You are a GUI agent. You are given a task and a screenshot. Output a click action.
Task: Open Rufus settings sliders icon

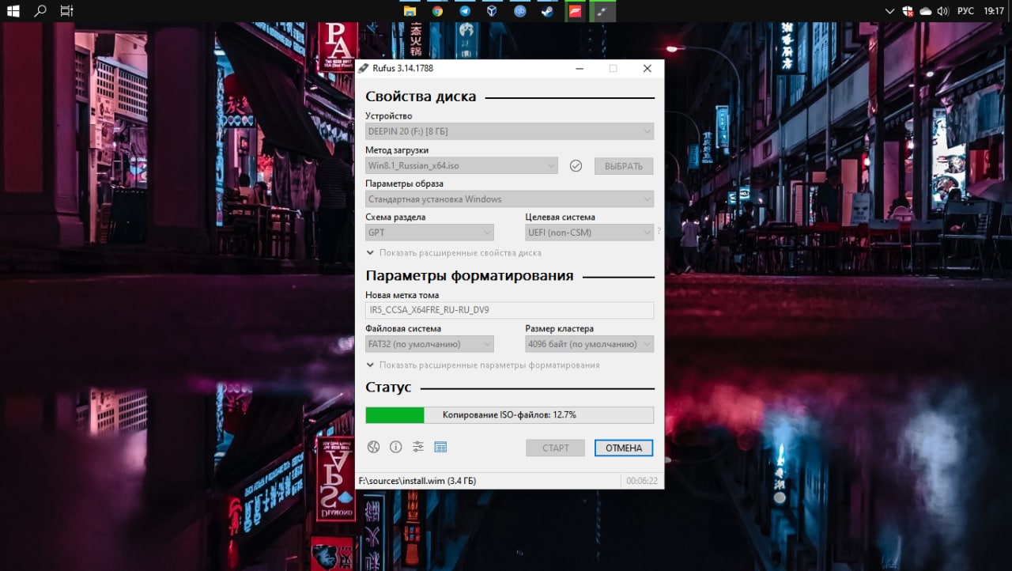pyautogui.click(x=418, y=447)
